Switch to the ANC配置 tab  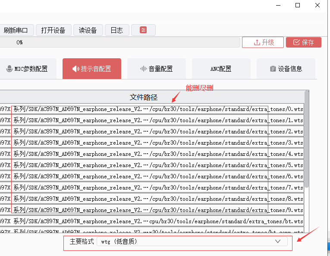coord(221,69)
